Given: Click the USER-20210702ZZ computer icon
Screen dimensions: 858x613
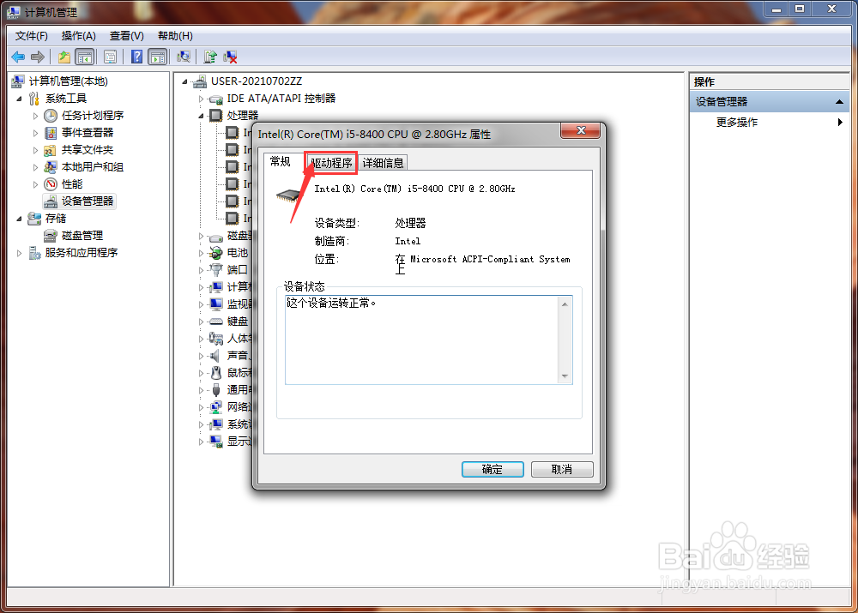Looking at the screenshot, I should (x=200, y=81).
